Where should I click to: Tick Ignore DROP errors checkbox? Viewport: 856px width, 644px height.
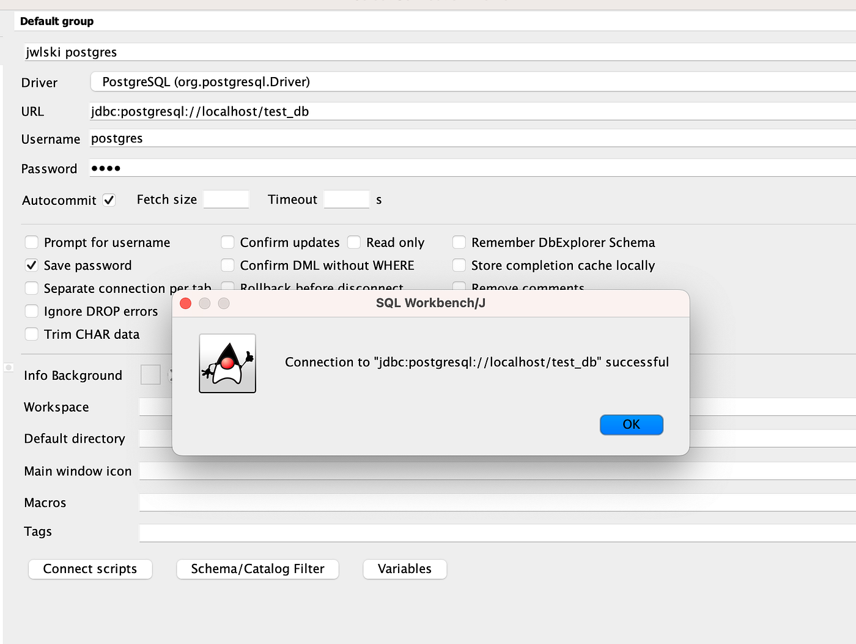click(32, 311)
